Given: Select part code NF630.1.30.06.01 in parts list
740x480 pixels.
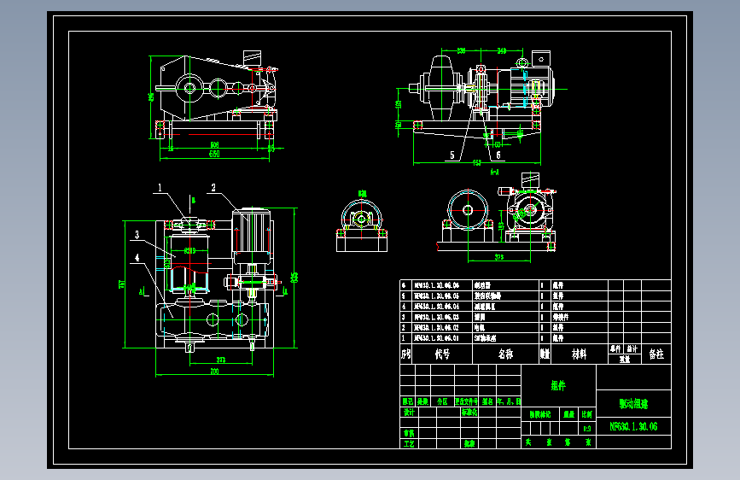Looking at the screenshot, I should tap(436, 338).
